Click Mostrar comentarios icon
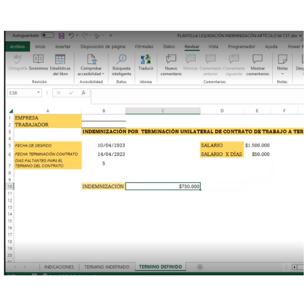This screenshot has height=308, width=308. click(x=257, y=59)
